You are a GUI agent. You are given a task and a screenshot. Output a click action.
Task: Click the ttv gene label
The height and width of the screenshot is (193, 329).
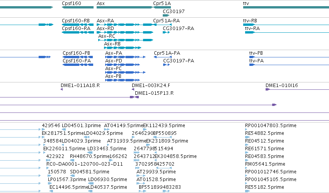pyautogui.click(x=246, y=3)
